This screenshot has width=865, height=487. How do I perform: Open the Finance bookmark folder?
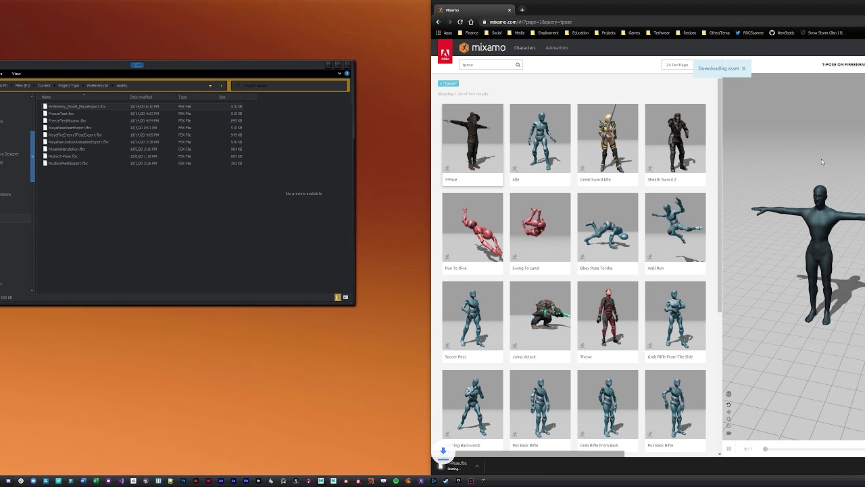pos(468,32)
